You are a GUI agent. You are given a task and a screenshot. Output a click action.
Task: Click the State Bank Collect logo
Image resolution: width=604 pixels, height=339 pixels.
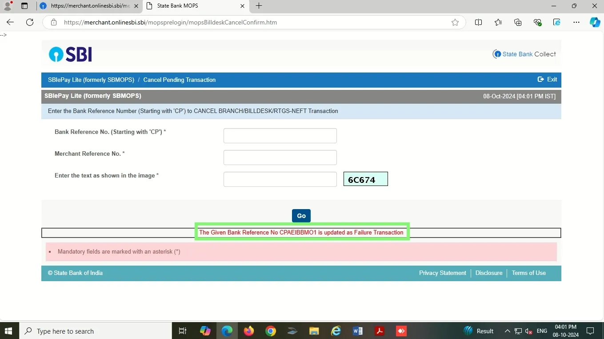pos(524,54)
